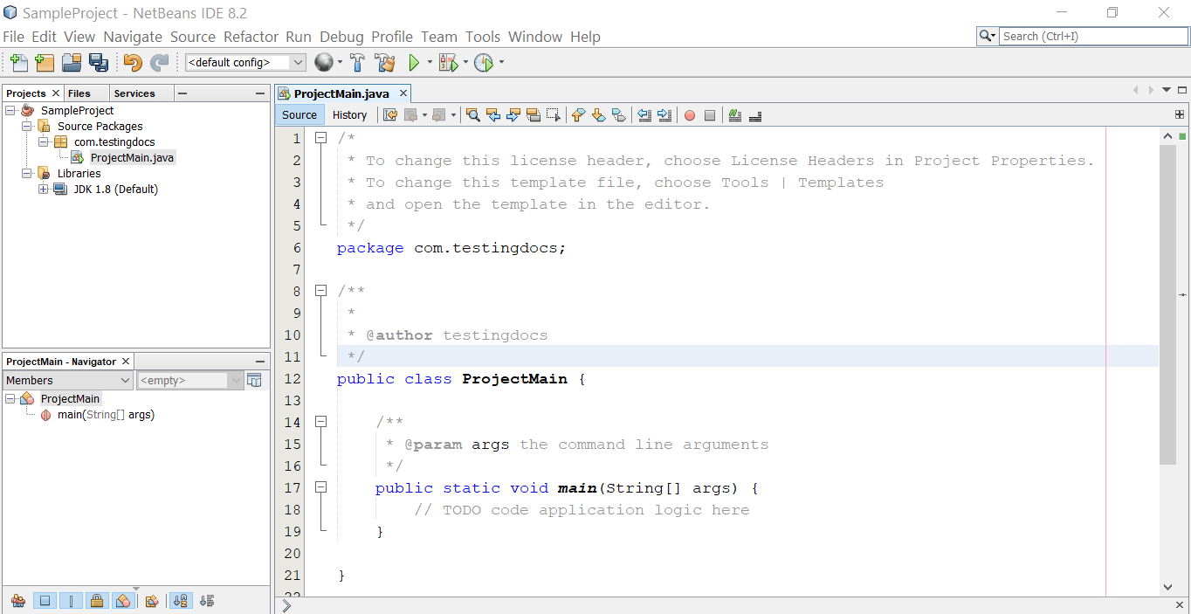Open Debug Project dropdown arrow
Screen dimensions: 1191x614
[465, 63]
